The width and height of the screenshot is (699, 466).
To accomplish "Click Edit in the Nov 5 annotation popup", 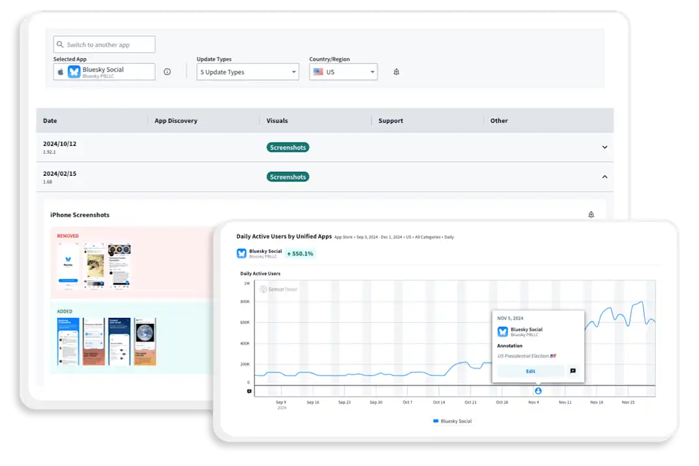I will [x=531, y=371].
